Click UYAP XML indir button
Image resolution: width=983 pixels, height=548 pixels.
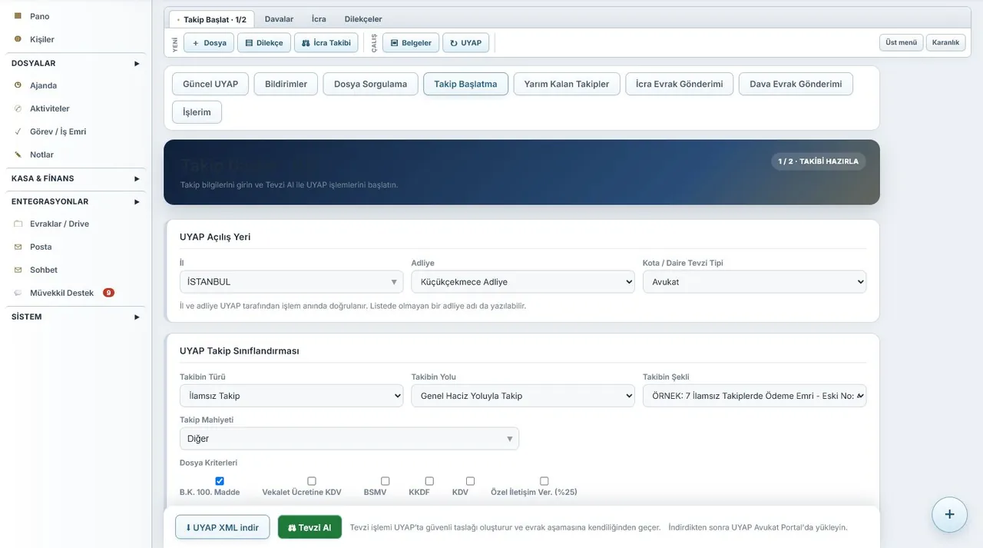pos(223,527)
